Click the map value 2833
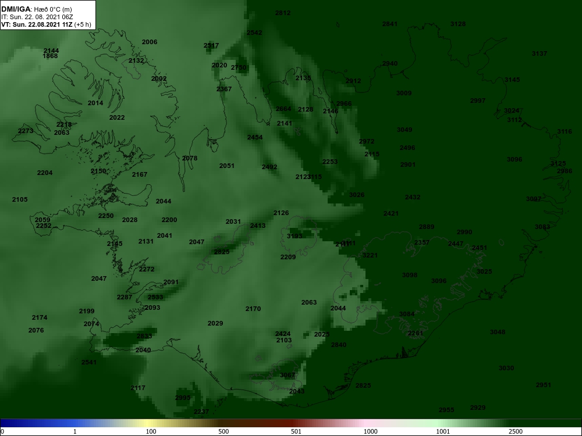 [x=144, y=336]
